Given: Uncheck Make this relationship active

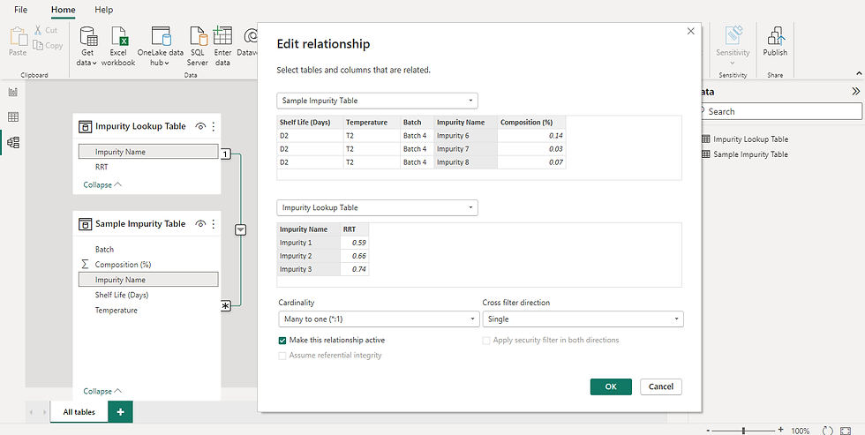Looking at the screenshot, I should pos(282,341).
